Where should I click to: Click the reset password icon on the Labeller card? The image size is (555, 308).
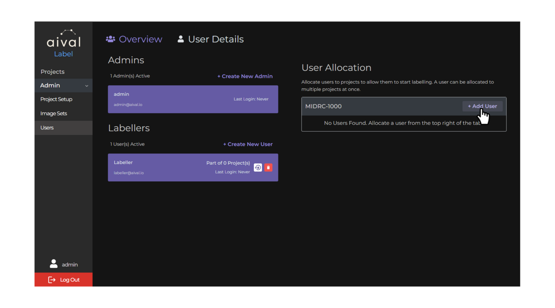pyautogui.click(x=258, y=167)
